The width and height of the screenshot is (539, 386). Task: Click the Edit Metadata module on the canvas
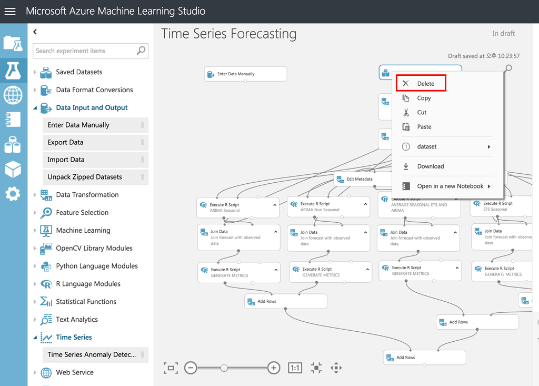click(x=363, y=179)
